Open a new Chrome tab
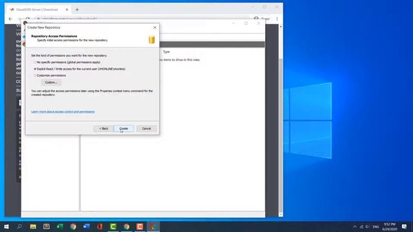 click(x=77, y=10)
